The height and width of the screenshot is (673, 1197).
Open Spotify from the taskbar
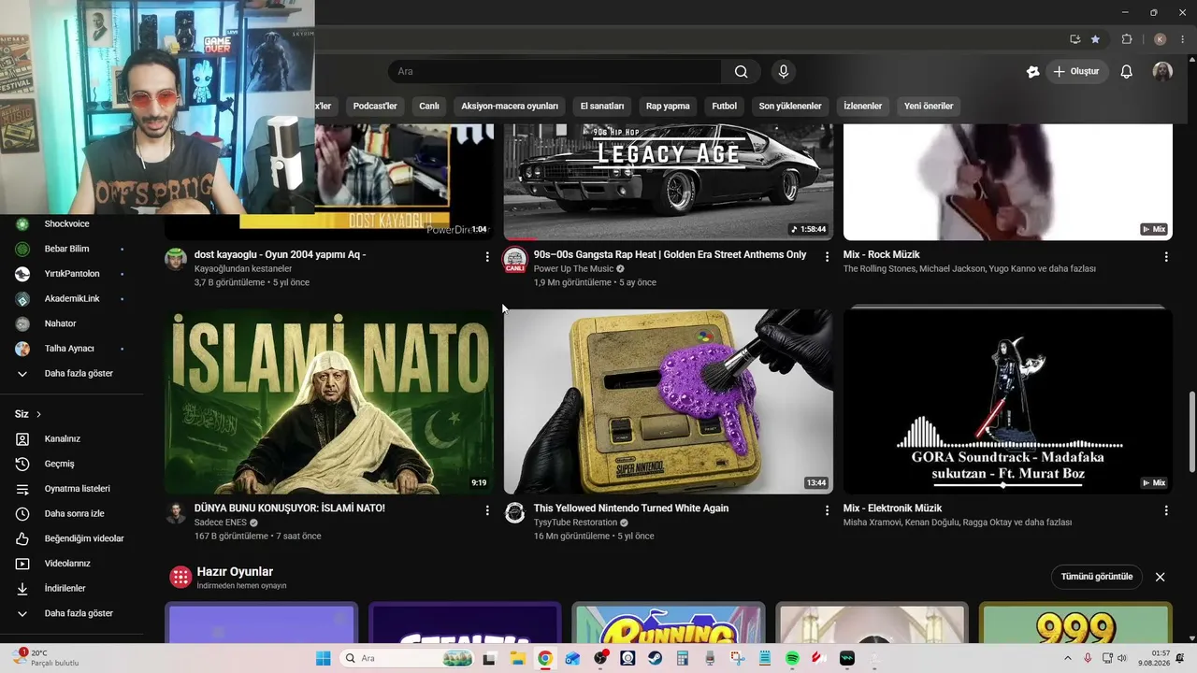point(792,658)
